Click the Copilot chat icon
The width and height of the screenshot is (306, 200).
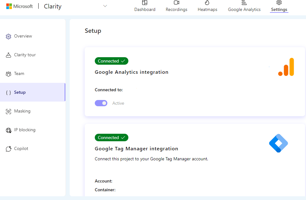click(x=8, y=149)
